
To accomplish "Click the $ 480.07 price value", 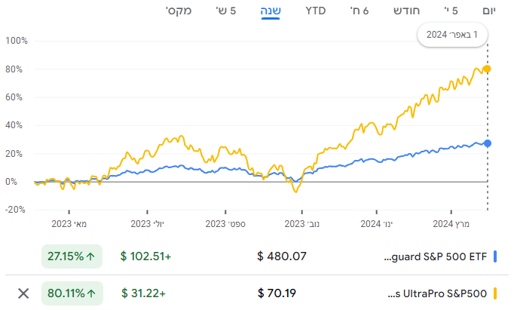I will pyautogui.click(x=282, y=256).
